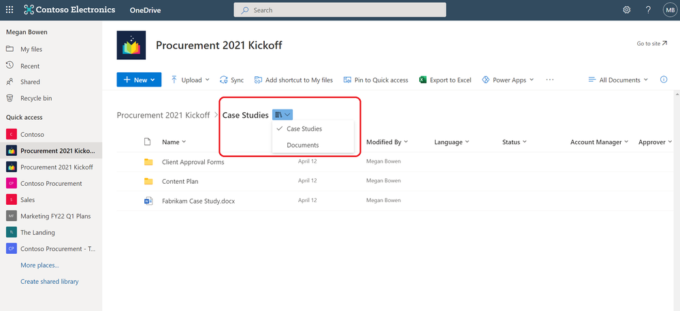Viewport: 680px width, 311px height.
Task: Open the information details pane icon
Action: [663, 80]
